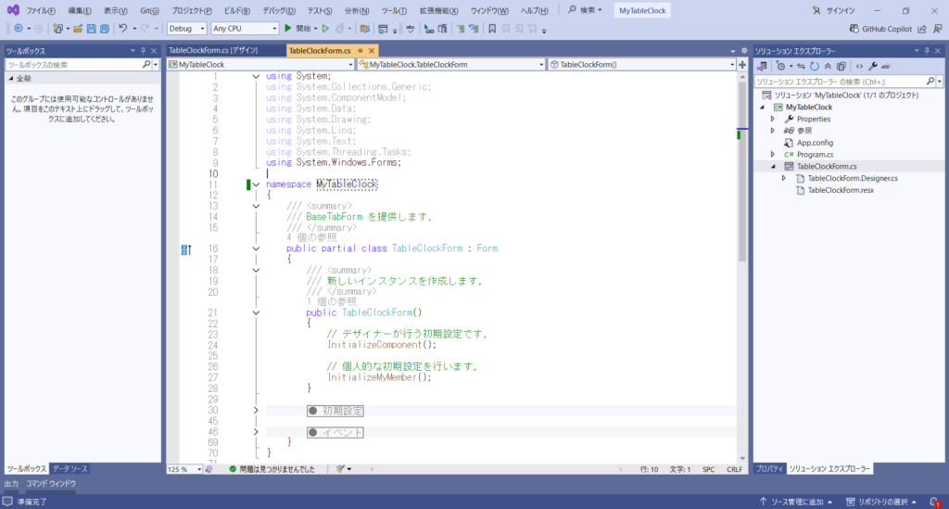Expand the collapsed 初期設定 region at line 30
This screenshot has height=509, width=949.
(256, 411)
